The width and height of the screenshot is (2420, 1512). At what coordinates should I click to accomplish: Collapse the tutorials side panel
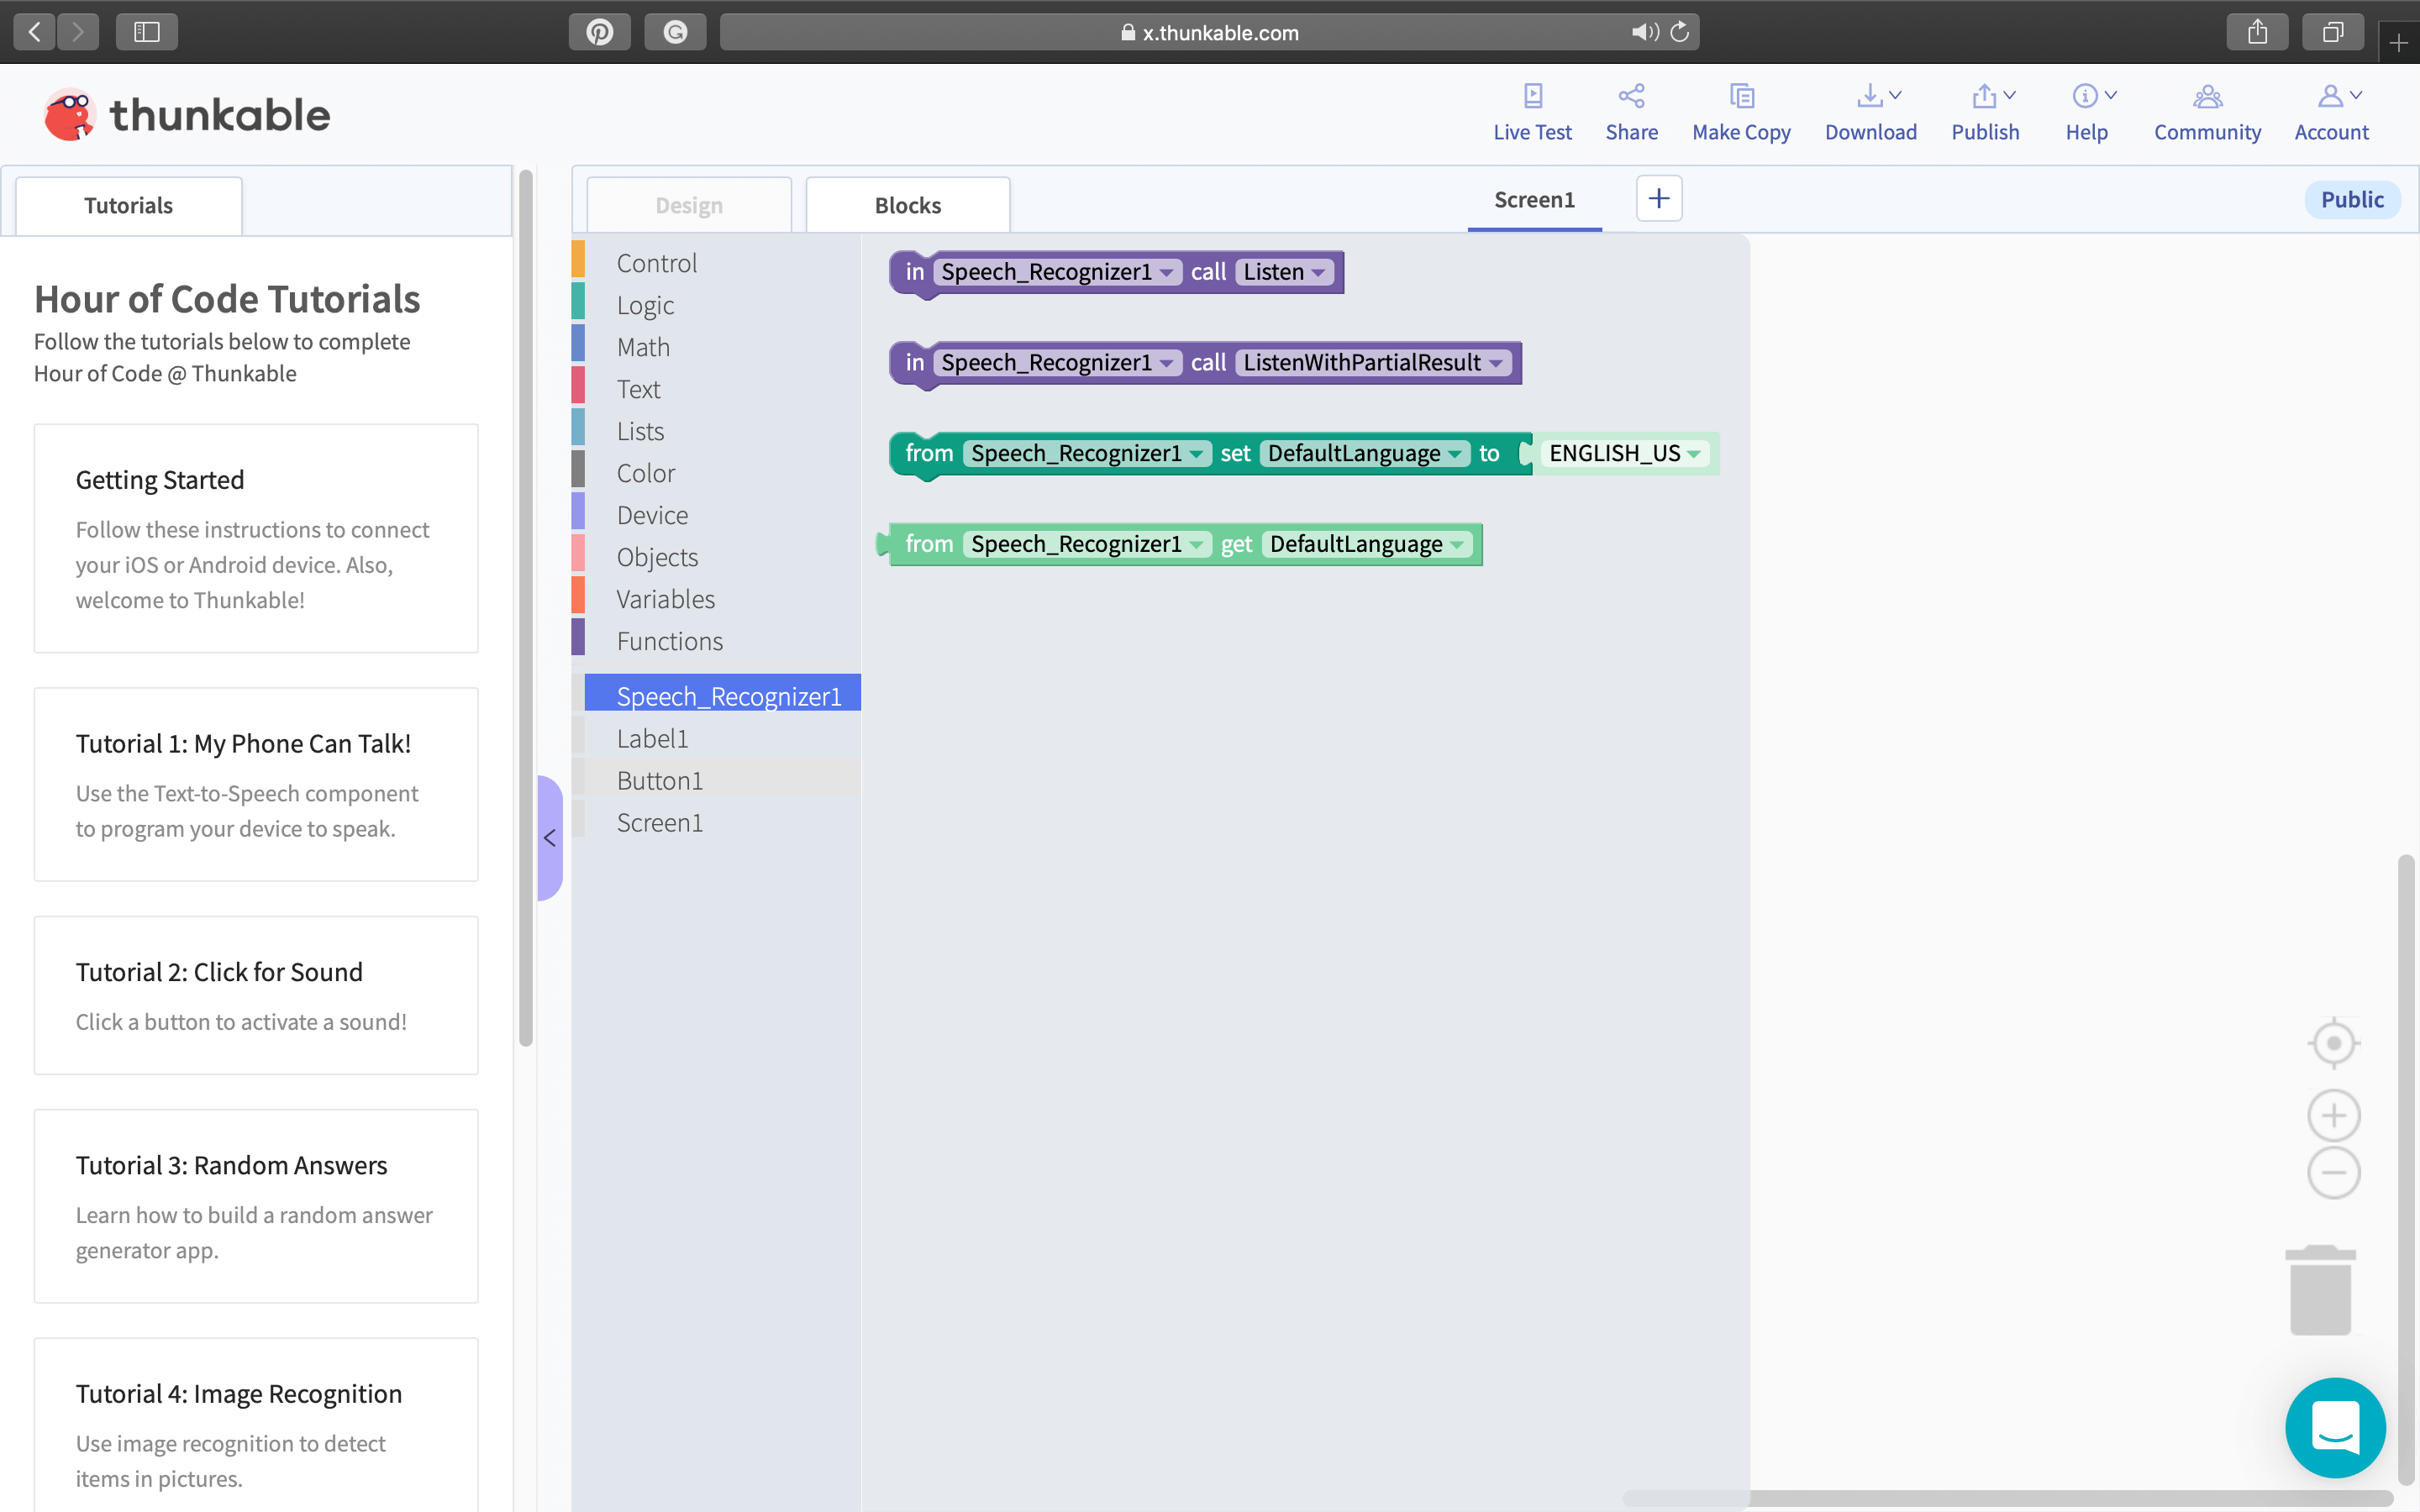click(550, 838)
